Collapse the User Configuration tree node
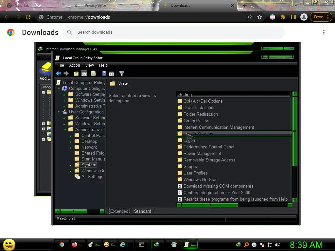 (59, 112)
